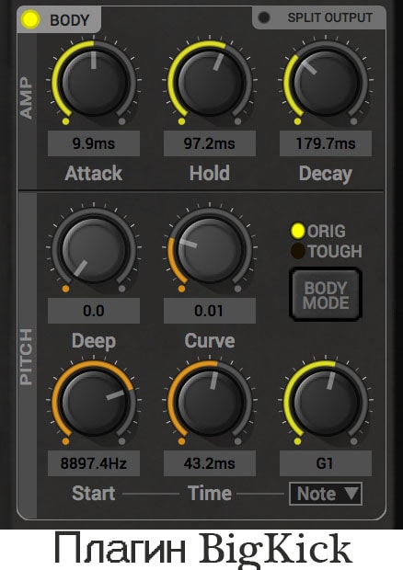The image size is (403, 570).
Task: Click the G1 note value field
Action: coord(326,463)
